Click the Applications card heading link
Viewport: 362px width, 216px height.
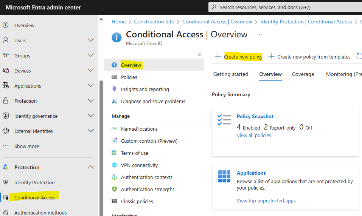tap(251, 173)
